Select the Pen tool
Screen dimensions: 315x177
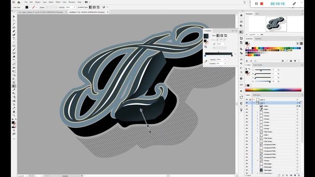[x=14, y=31]
